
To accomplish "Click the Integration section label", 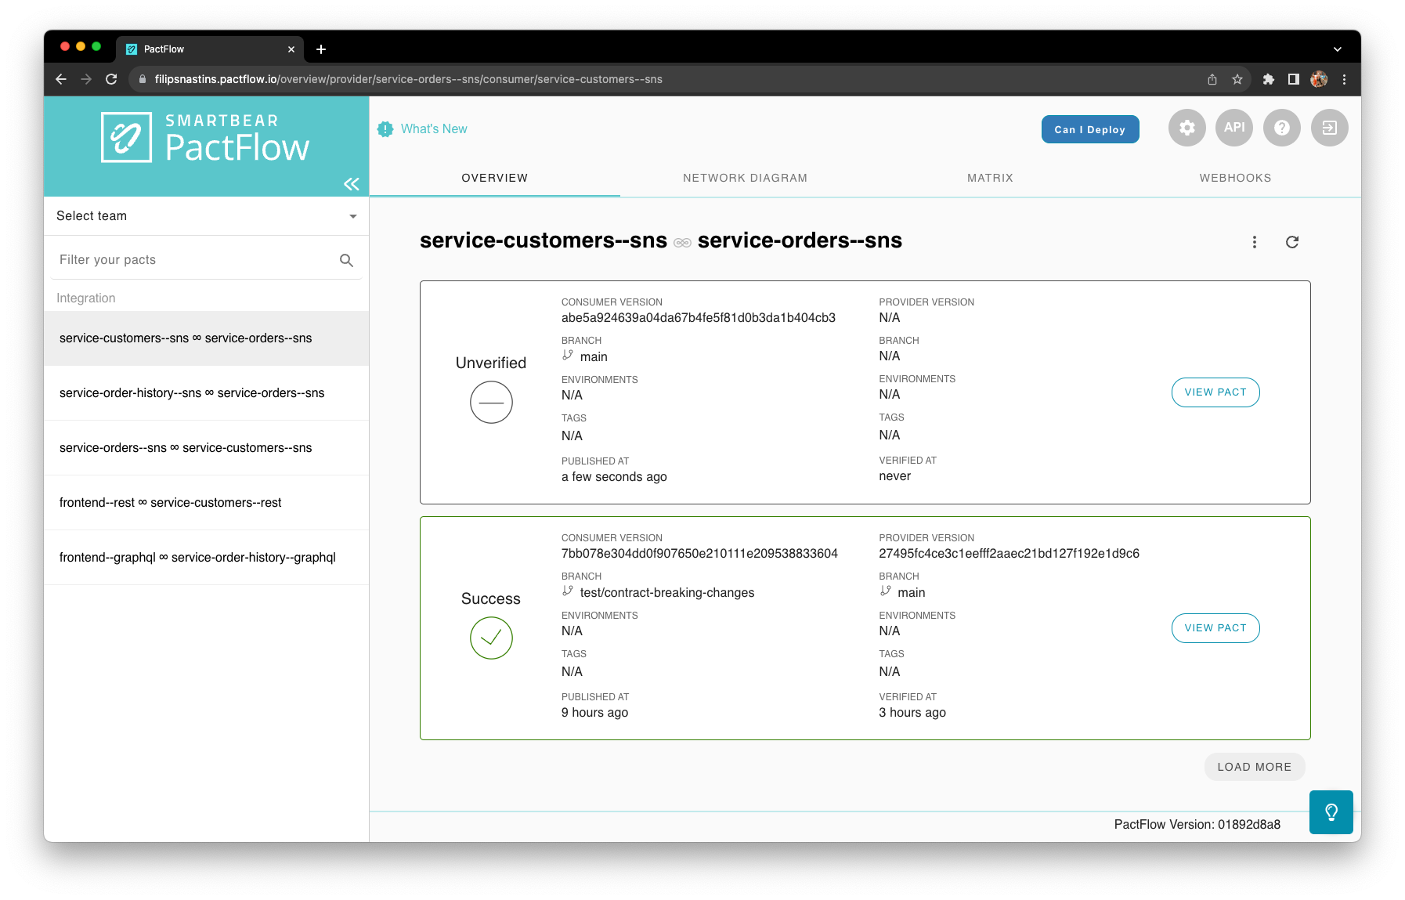I will coord(86,298).
